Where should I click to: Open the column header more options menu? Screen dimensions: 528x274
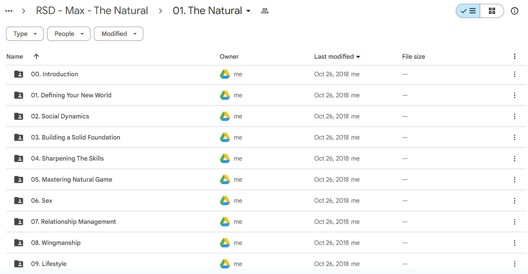515,57
